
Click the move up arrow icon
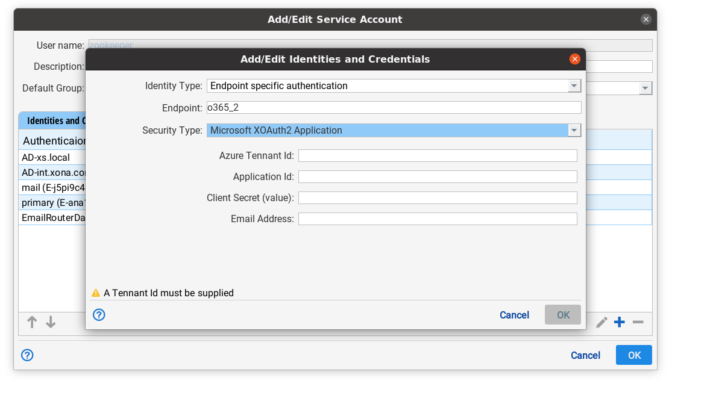point(33,322)
